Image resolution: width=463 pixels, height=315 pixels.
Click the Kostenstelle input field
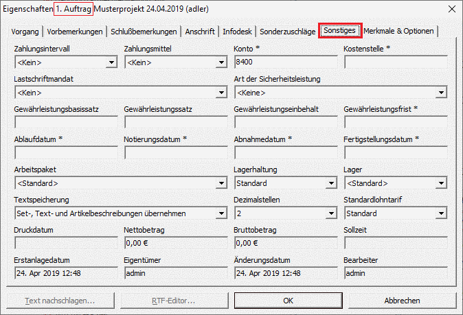point(396,62)
